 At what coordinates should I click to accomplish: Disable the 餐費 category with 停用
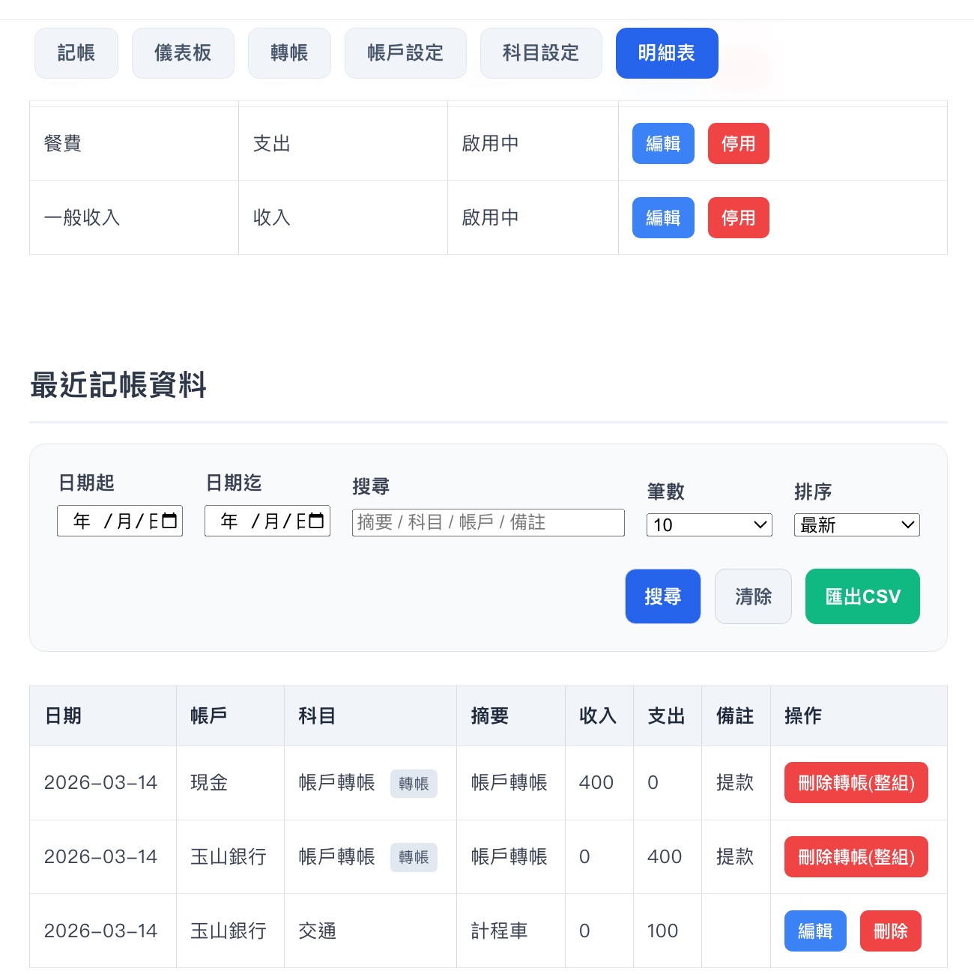click(738, 143)
